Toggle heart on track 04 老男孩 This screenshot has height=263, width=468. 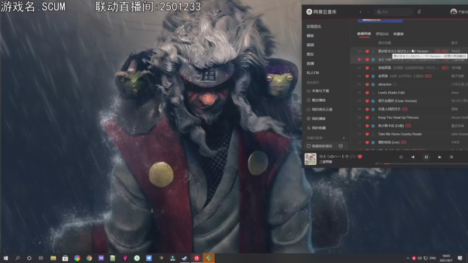pos(367,77)
